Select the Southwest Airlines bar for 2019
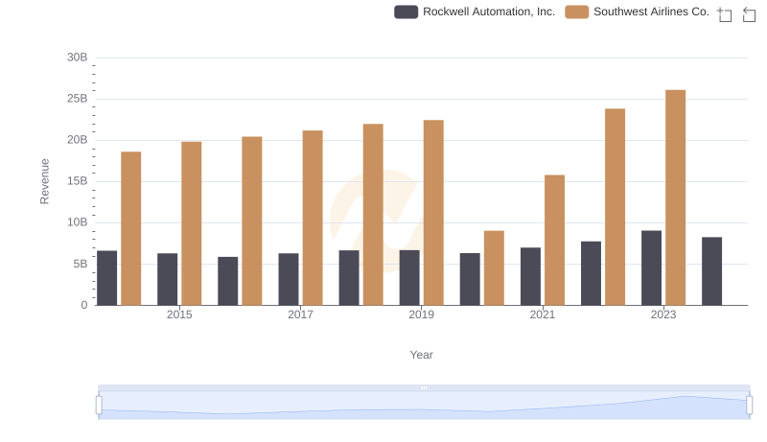Screen dimensions: 767x442 pos(433,213)
